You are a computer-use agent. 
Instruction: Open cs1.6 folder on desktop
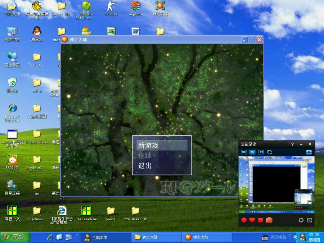pyautogui.click(x=37, y=85)
